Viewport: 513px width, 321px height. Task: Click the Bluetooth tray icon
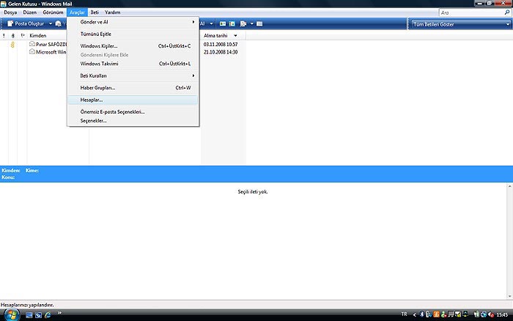point(422,314)
